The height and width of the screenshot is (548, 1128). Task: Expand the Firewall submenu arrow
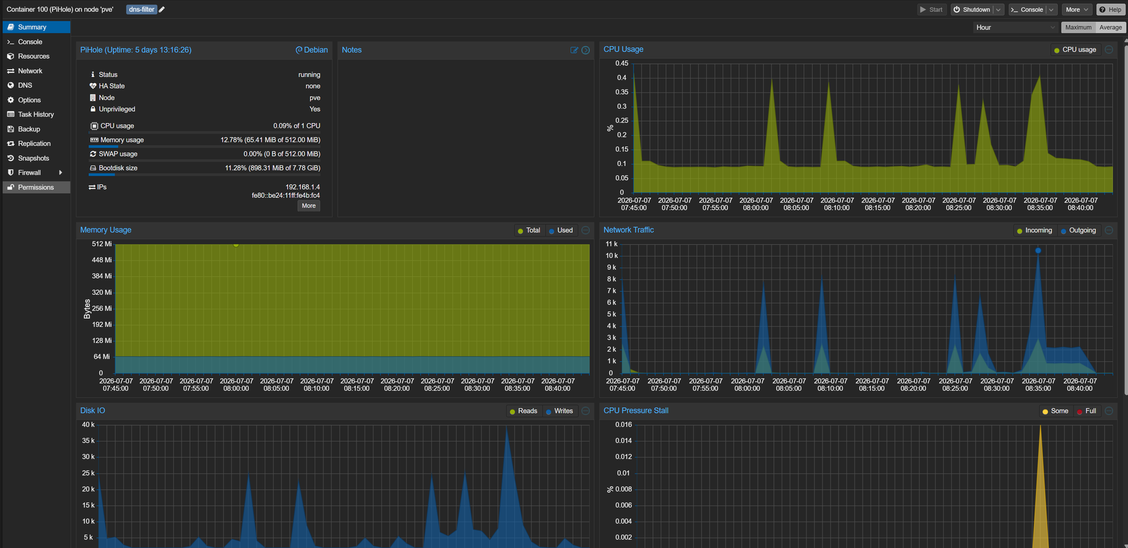pyautogui.click(x=61, y=173)
